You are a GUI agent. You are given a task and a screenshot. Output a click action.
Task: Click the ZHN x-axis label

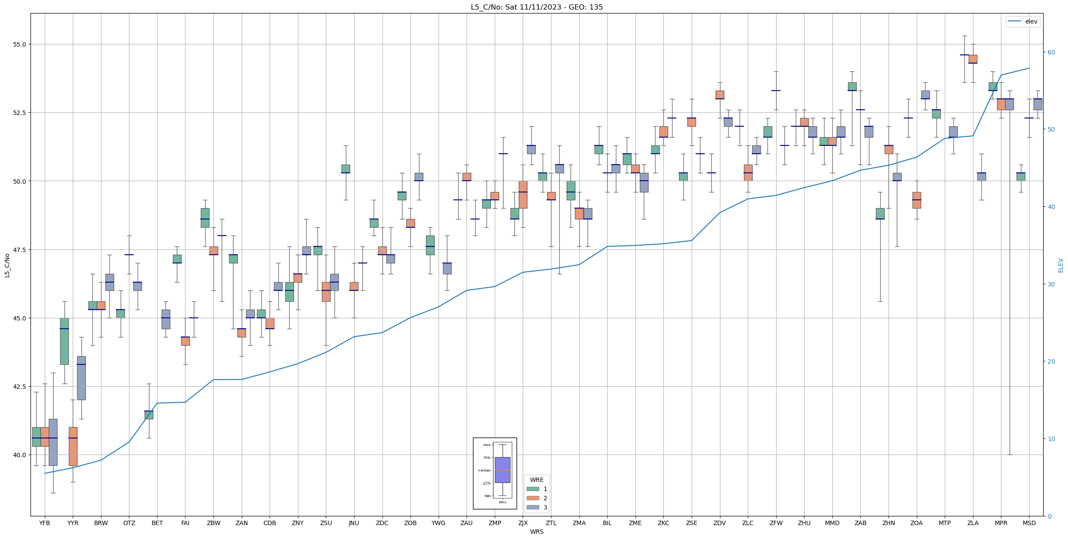click(889, 523)
